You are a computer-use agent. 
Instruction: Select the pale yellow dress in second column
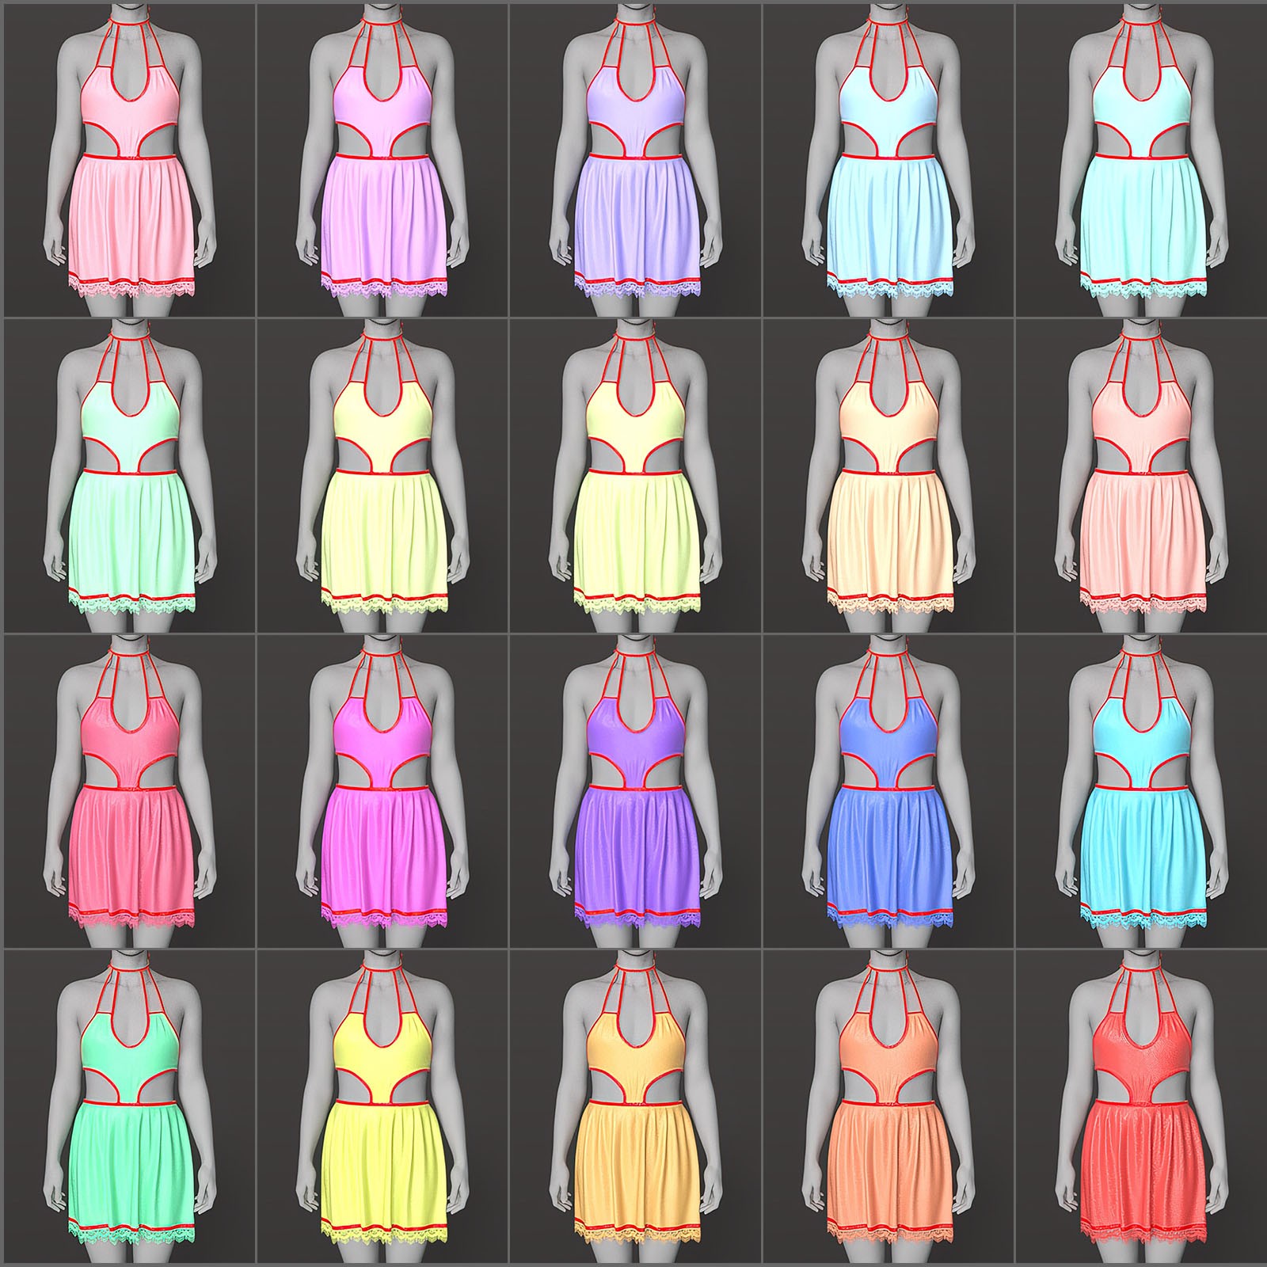(x=382, y=477)
